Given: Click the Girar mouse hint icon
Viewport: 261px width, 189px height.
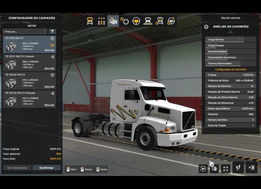Looking at the screenshot, I should coord(68,169).
